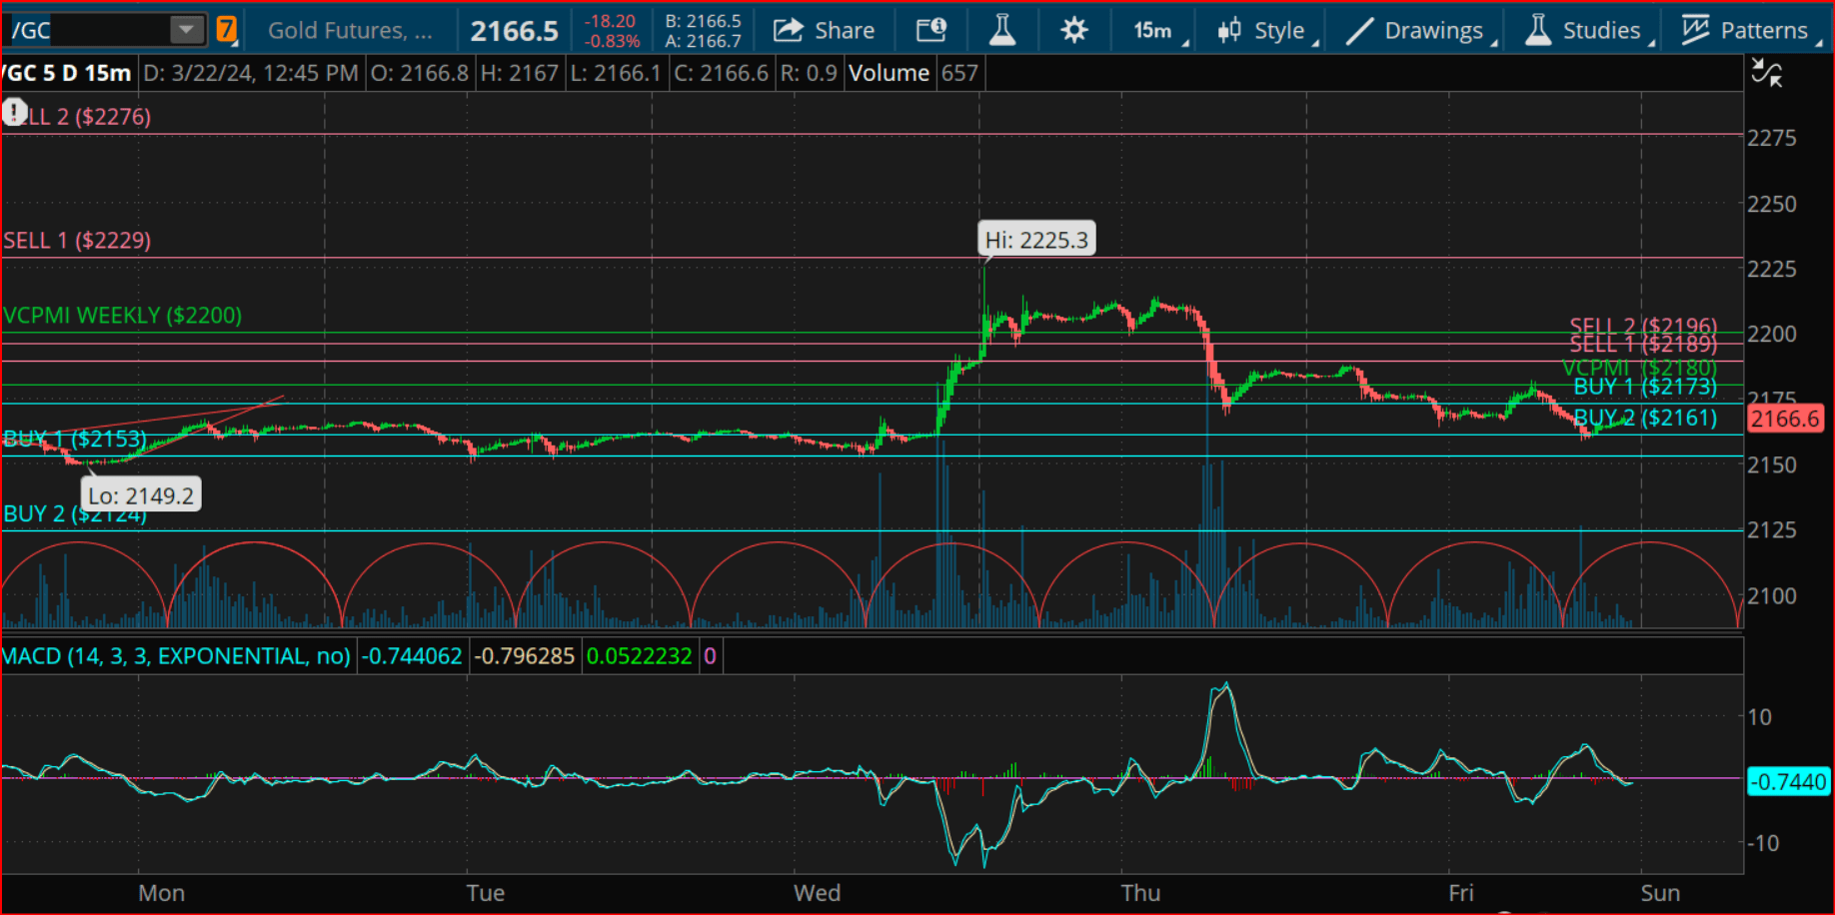Click the Fri date axis label
Viewport: 1835px width, 915px height.
point(1461,893)
